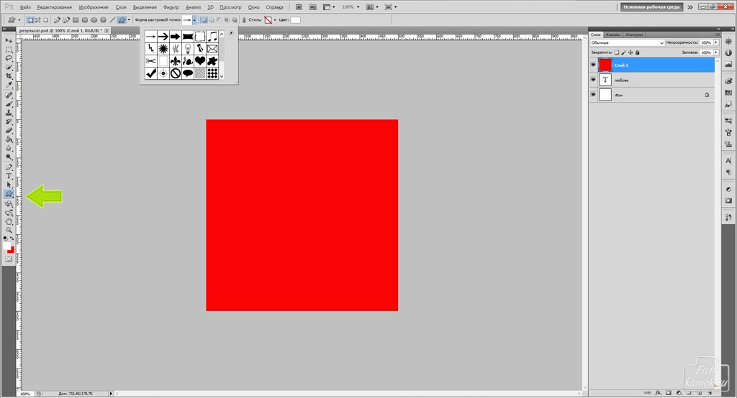Choose the scissors shape in picker
Image resolution: width=737 pixels, height=398 pixels.
tap(151, 60)
